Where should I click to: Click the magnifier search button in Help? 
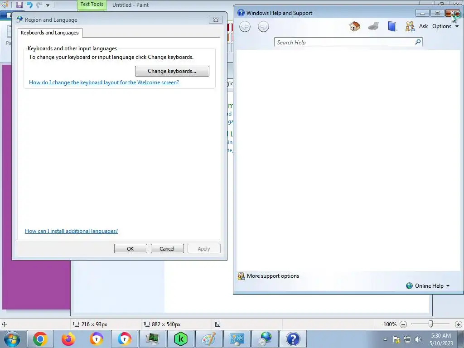pos(418,42)
